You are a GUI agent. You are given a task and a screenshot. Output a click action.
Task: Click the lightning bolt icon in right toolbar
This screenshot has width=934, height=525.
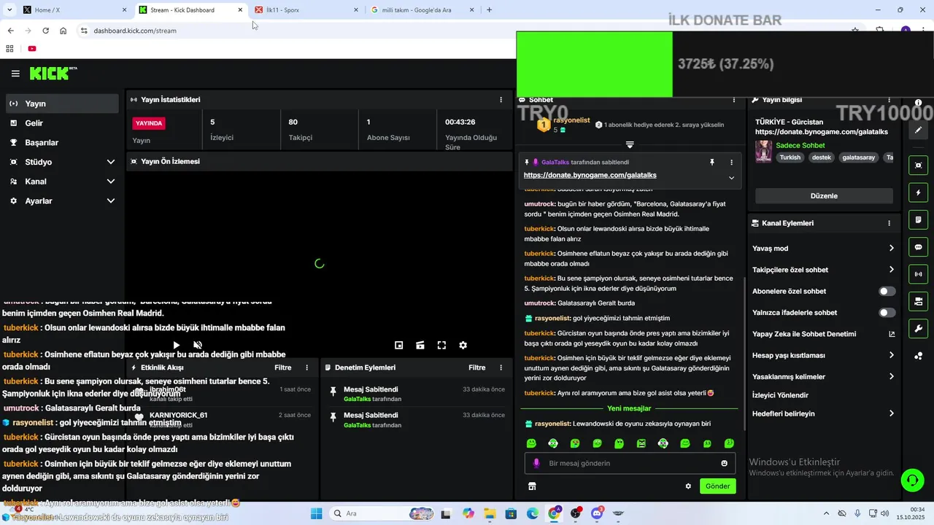coord(918,193)
